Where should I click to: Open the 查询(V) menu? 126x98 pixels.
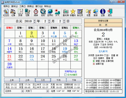point(15,6)
